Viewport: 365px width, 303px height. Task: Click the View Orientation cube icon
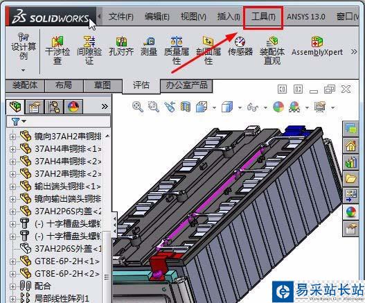(202, 107)
